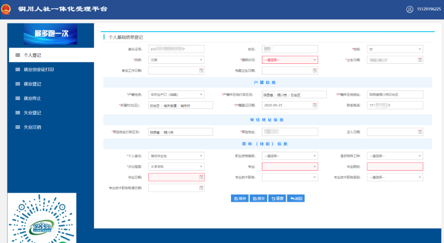Select 就业创业证打印 in sidebar

[x=39, y=69]
